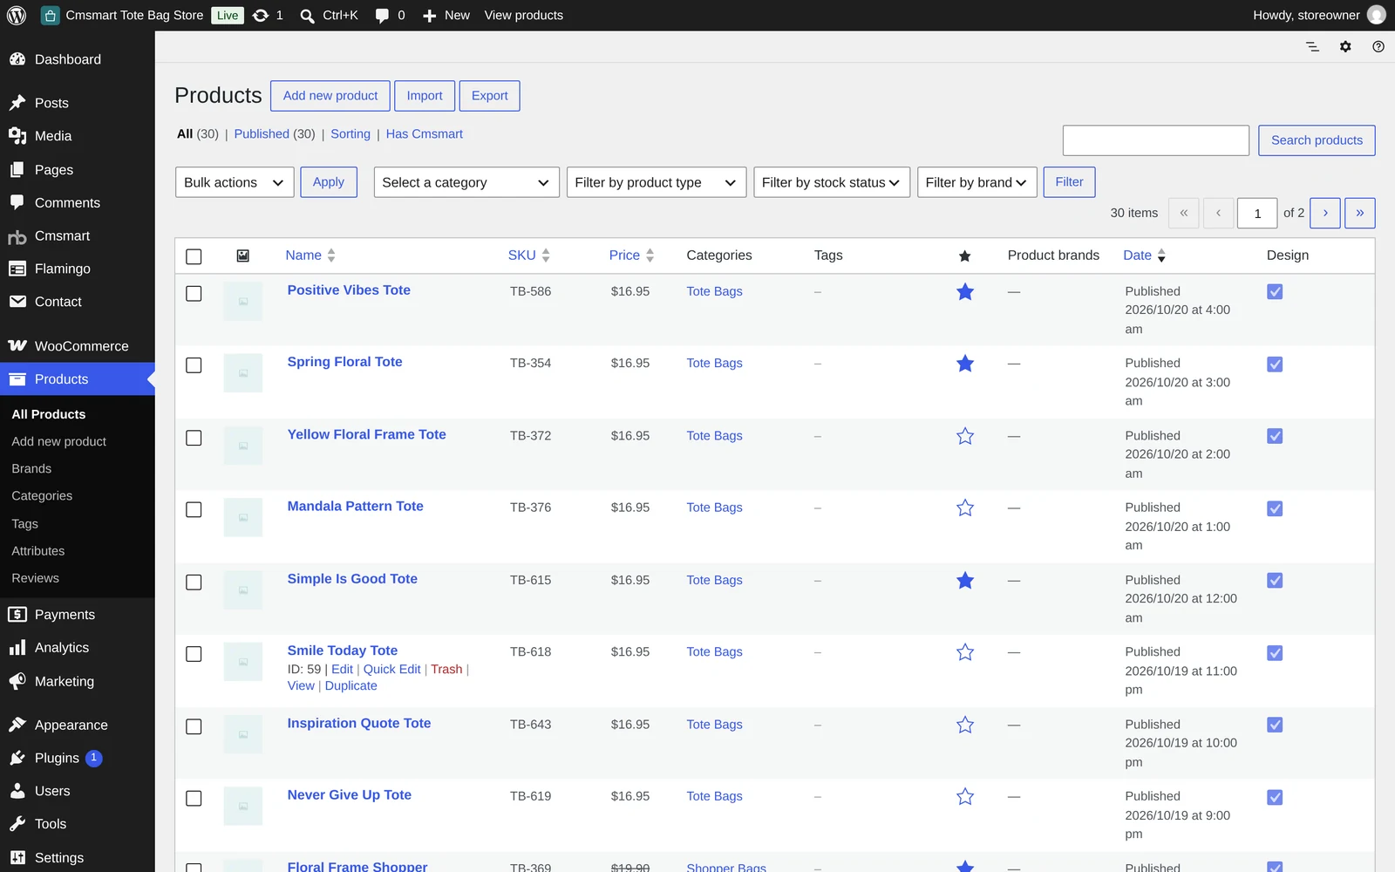Click the Search products button
1395x872 pixels.
click(x=1317, y=140)
